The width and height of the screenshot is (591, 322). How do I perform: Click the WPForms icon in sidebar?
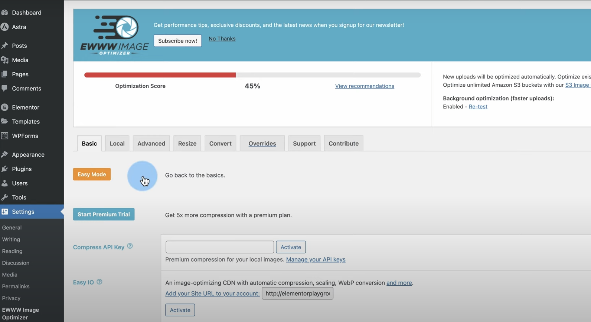(4, 136)
